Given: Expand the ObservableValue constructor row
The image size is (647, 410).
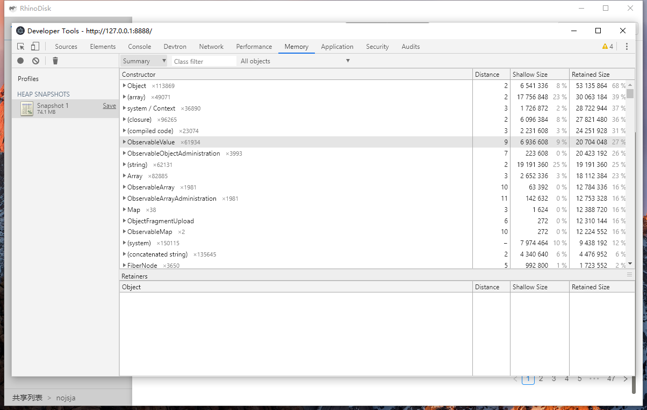Looking at the screenshot, I should pyautogui.click(x=124, y=142).
